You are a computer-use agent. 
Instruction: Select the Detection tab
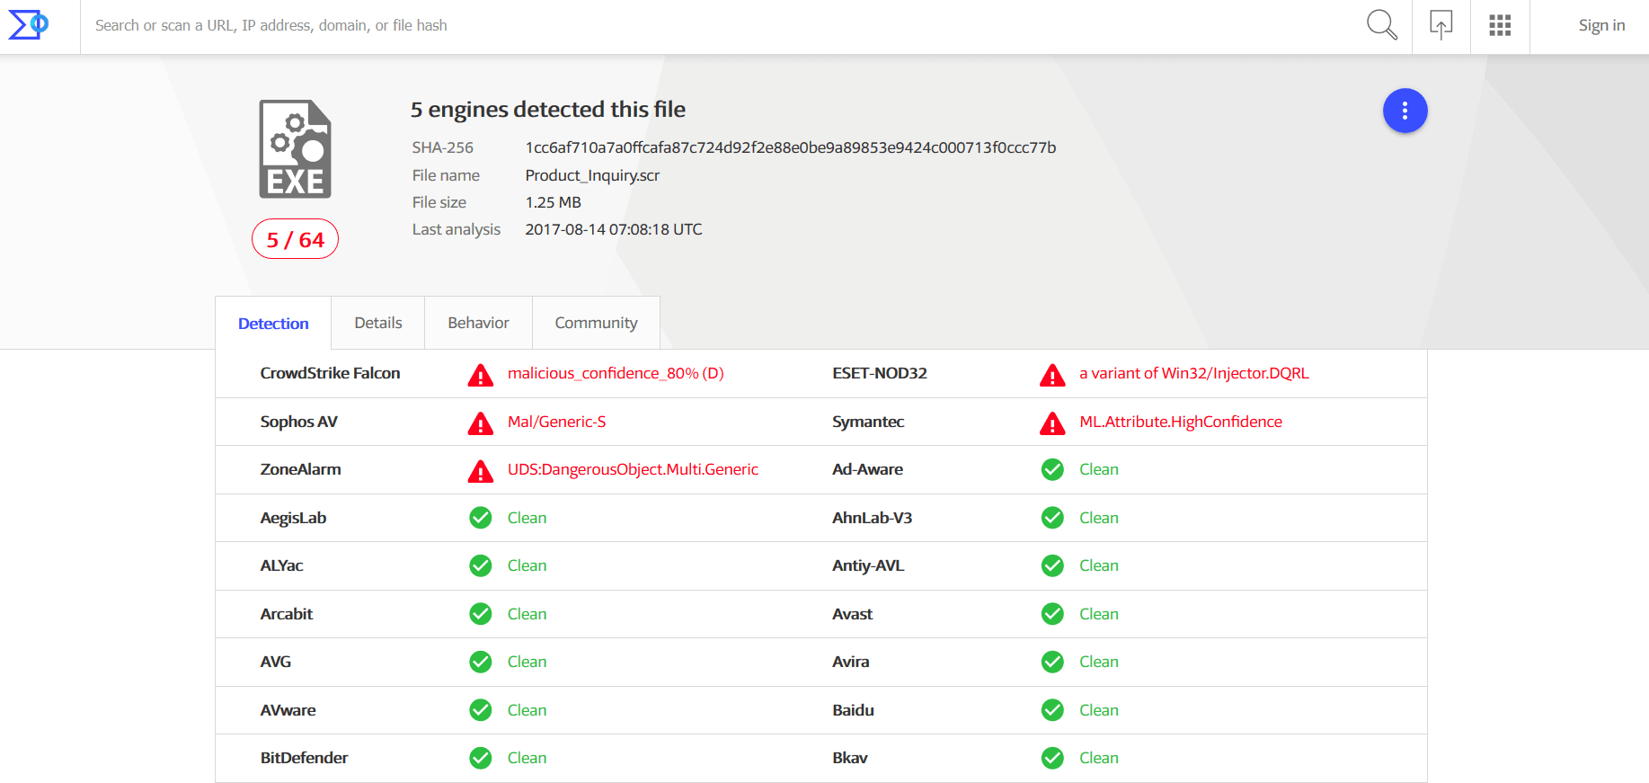coord(273,324)
